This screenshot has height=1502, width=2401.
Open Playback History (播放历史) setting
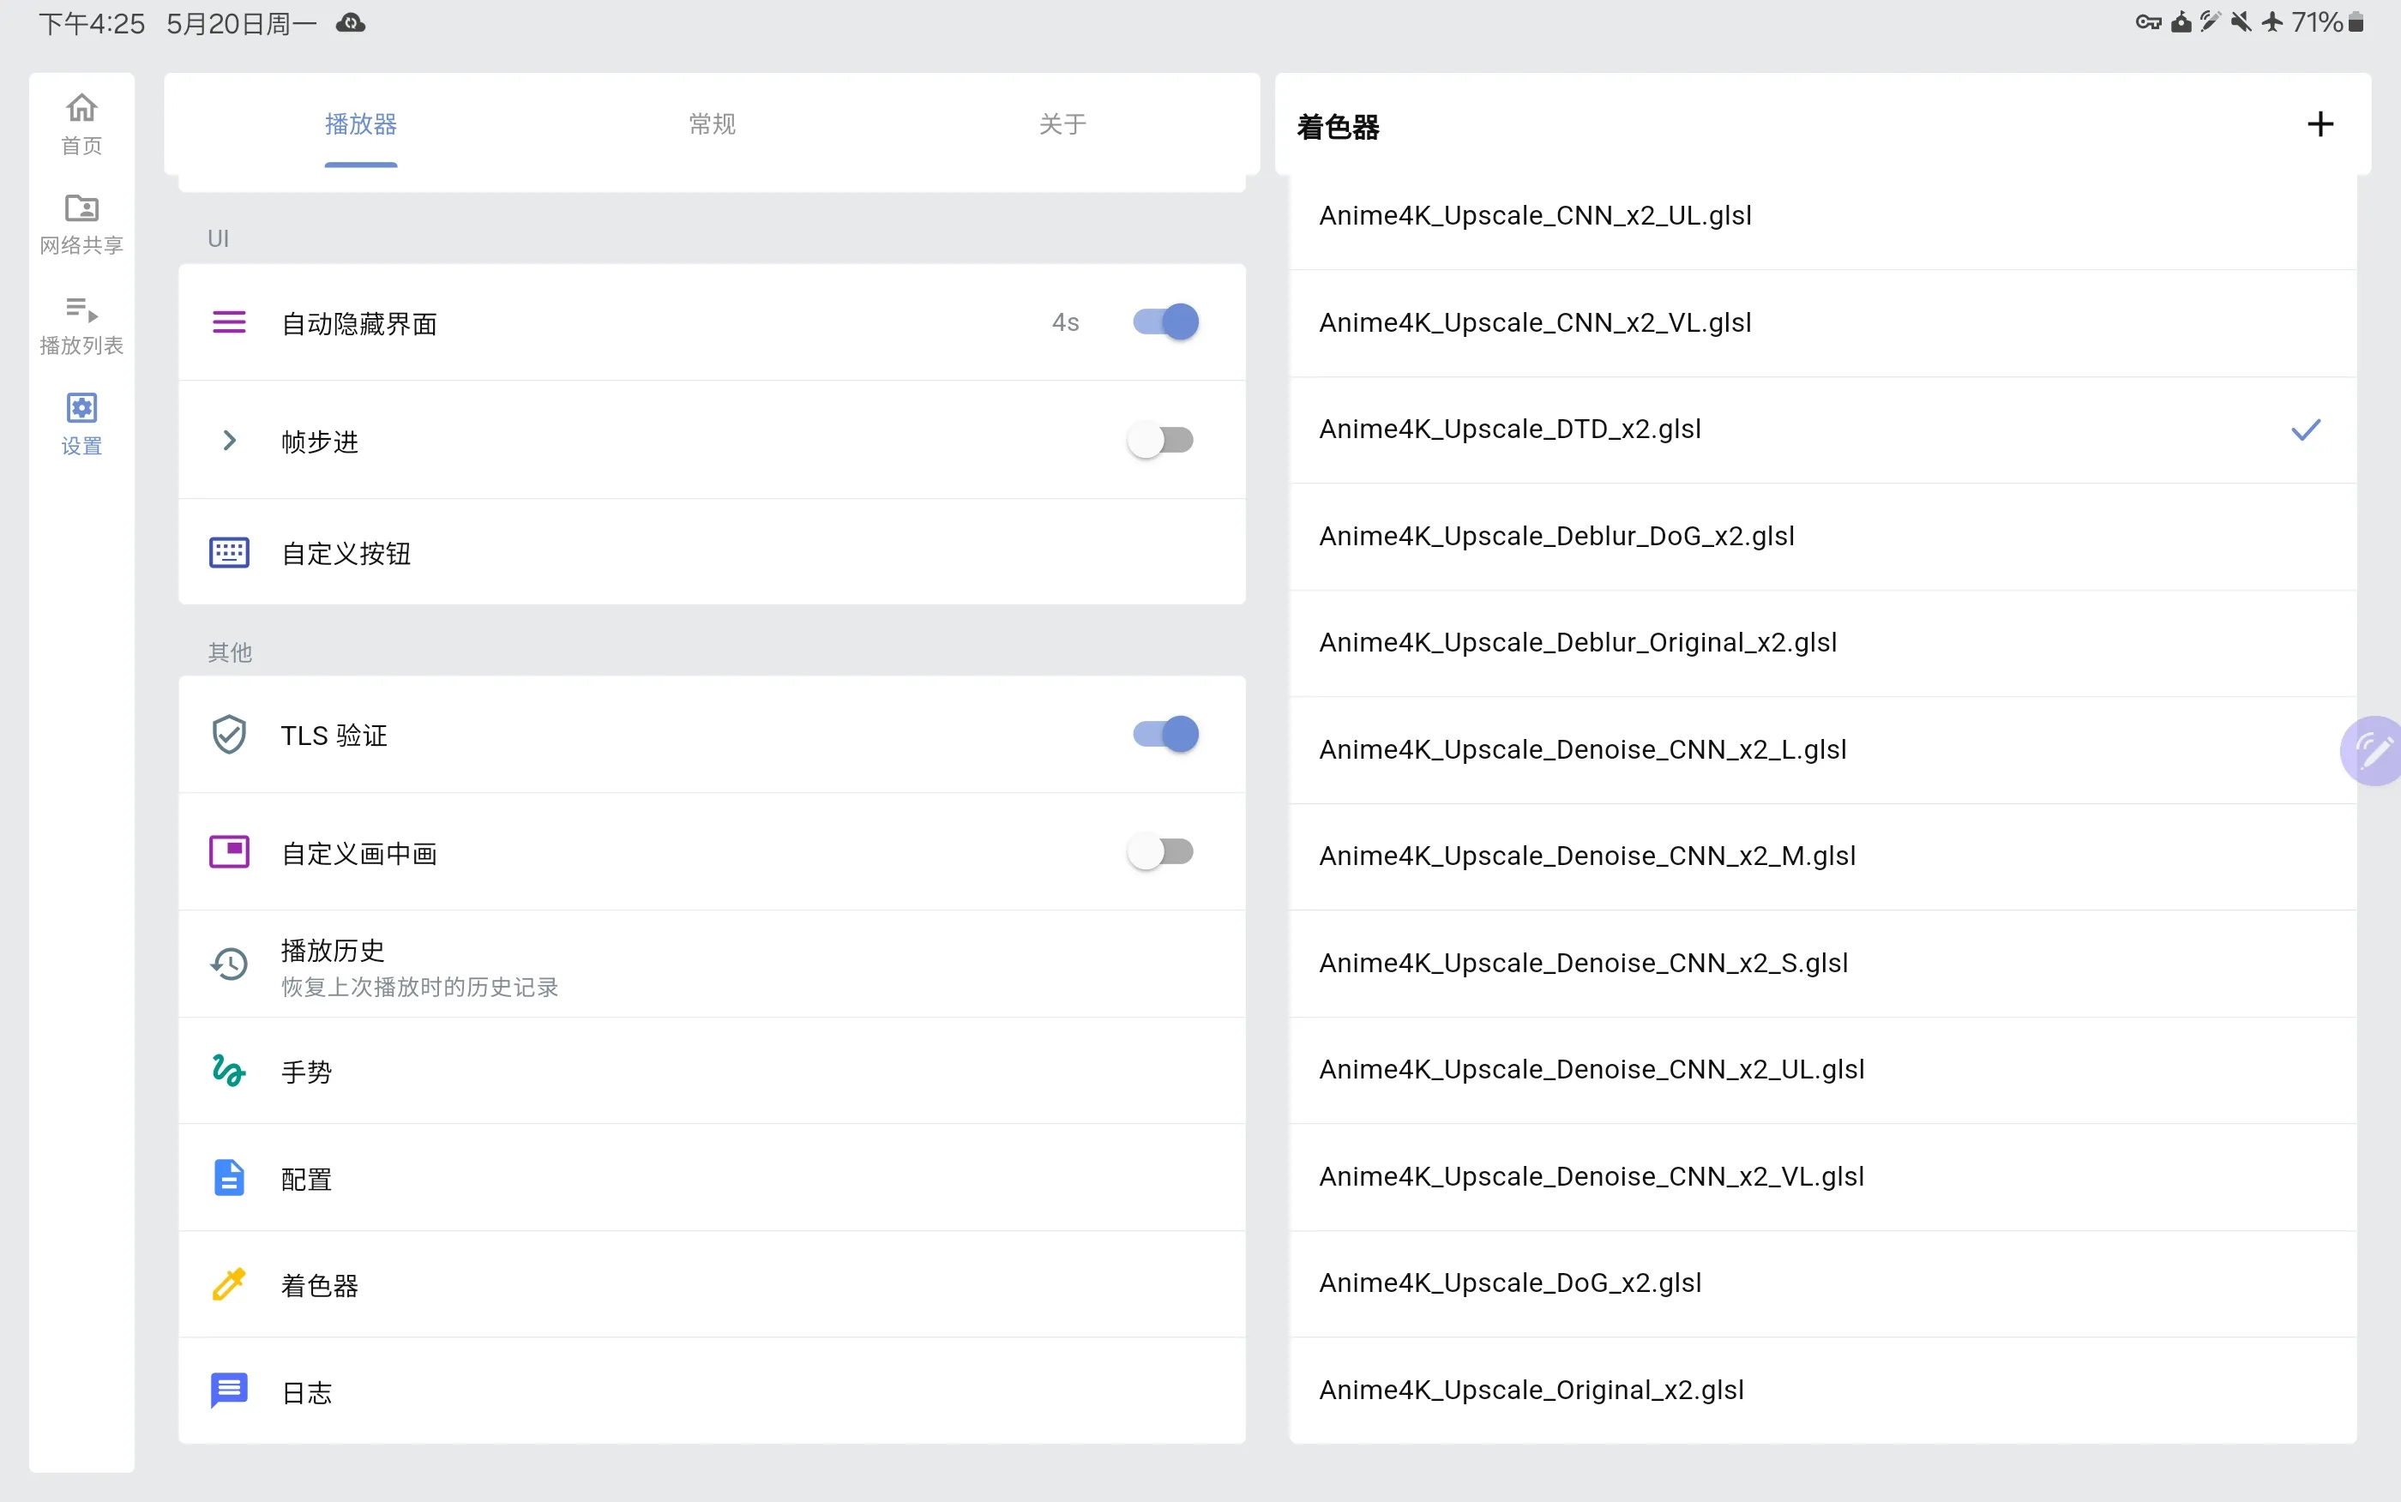pos(418,964)
